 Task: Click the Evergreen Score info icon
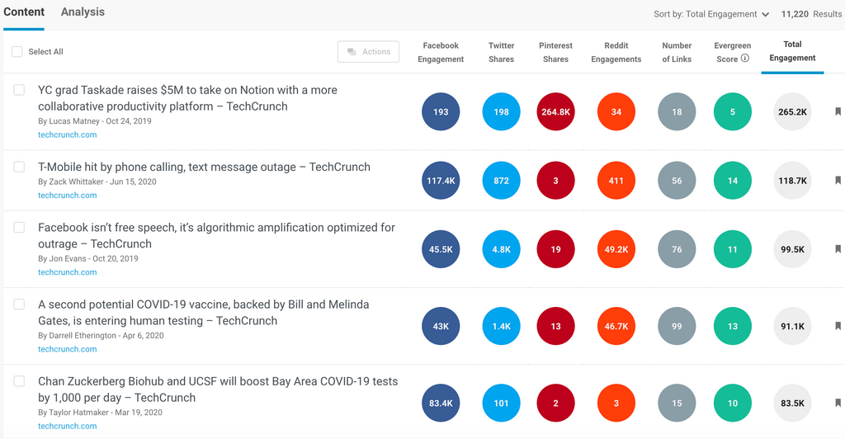click(745, 59)
